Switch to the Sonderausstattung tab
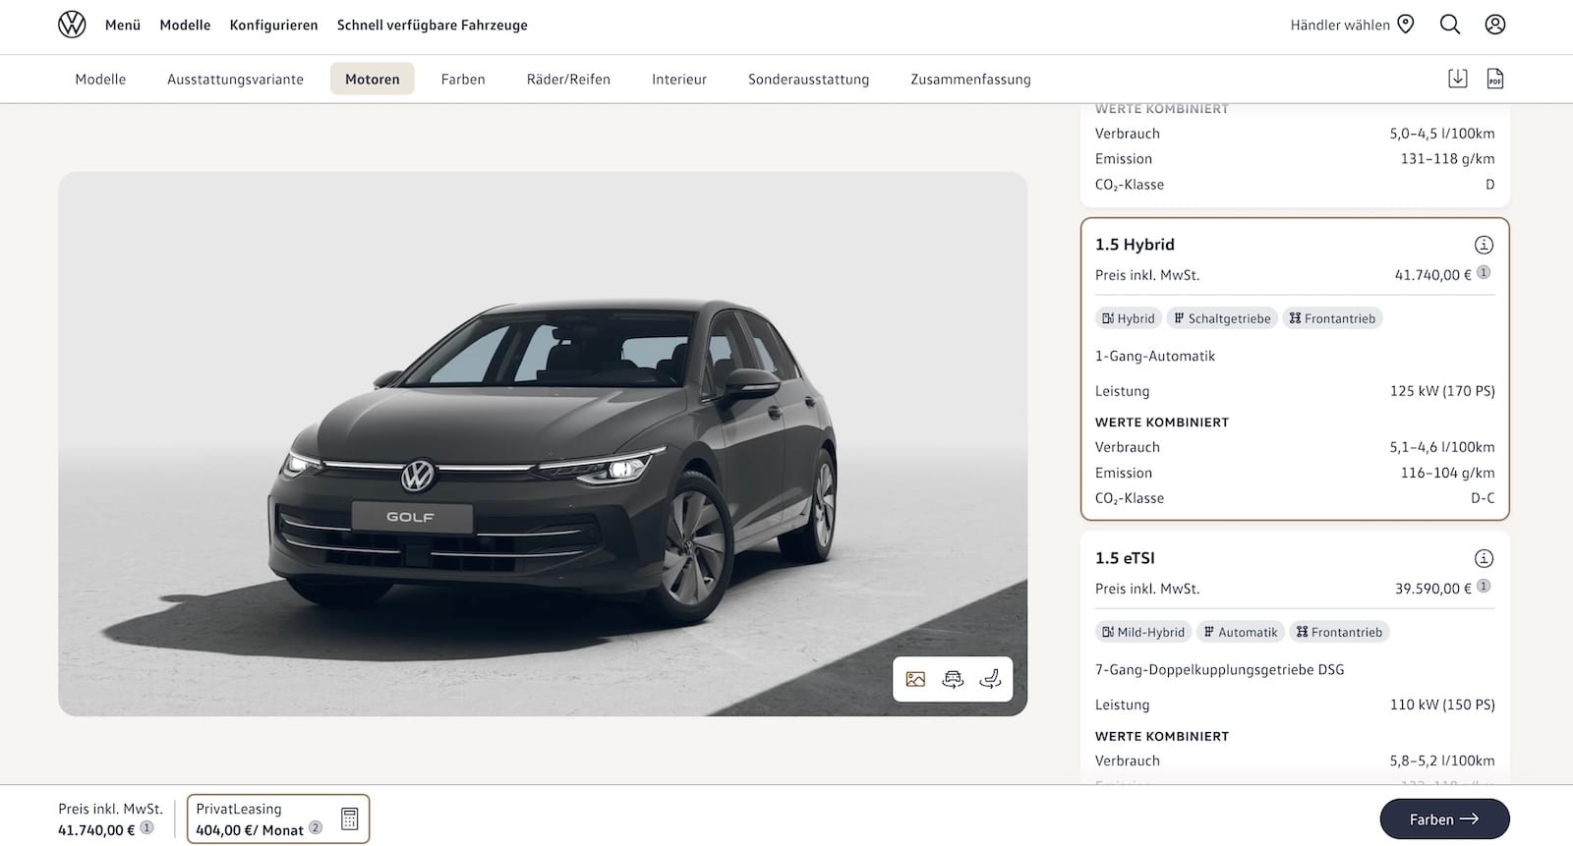 click(x=808, y=79)
